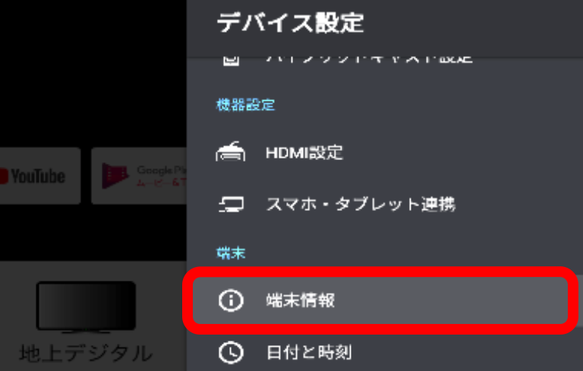Click the 機器設定 section heading
Viewport: 583px width, 371px height.
tap(246, 105)
